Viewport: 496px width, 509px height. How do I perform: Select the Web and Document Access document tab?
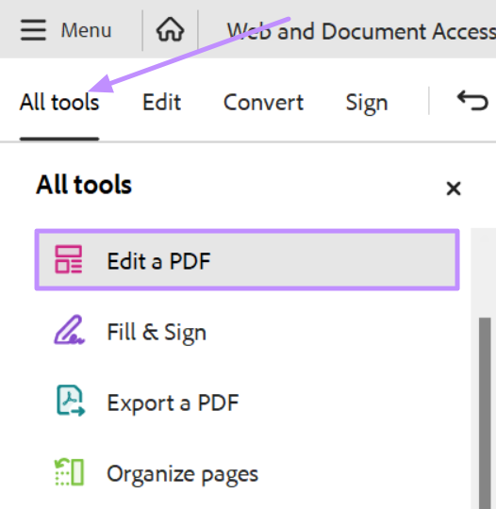[361, 31]
